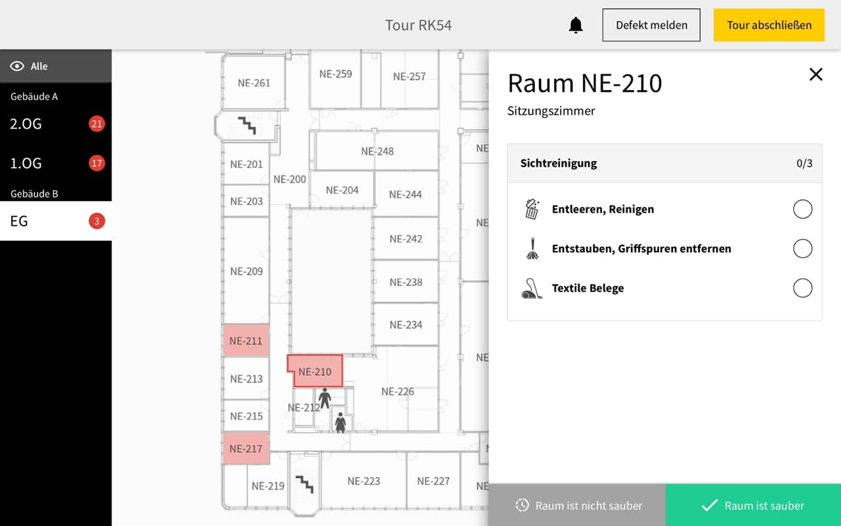Click the trash bin Entleeren icon
The width and height of the screenshot is (841, 526).
point(532,209)
